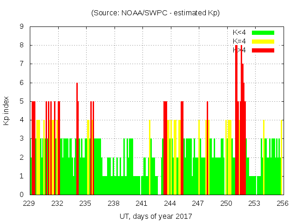Click y-axis tick label 0
The height and width of the screenshot is (223, 298).
21,195
